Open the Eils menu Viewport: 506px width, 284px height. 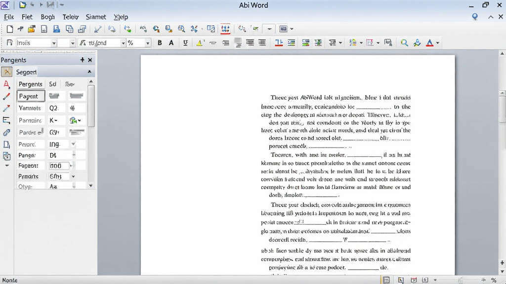click(x=9, y=17)
